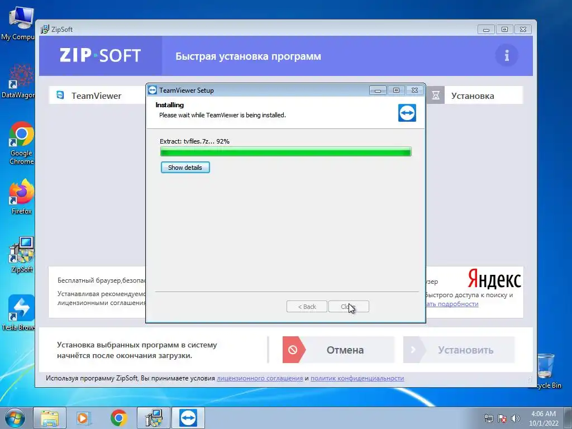Open the политик конфиденциальности link
Image resolution: width=572 pixels, height=429 pixels.
coord(357,378)
